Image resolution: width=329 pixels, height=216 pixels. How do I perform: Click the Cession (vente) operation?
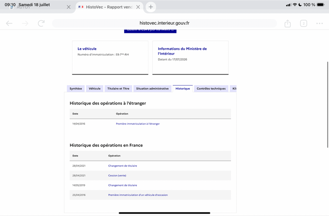(x=117, y=176)
